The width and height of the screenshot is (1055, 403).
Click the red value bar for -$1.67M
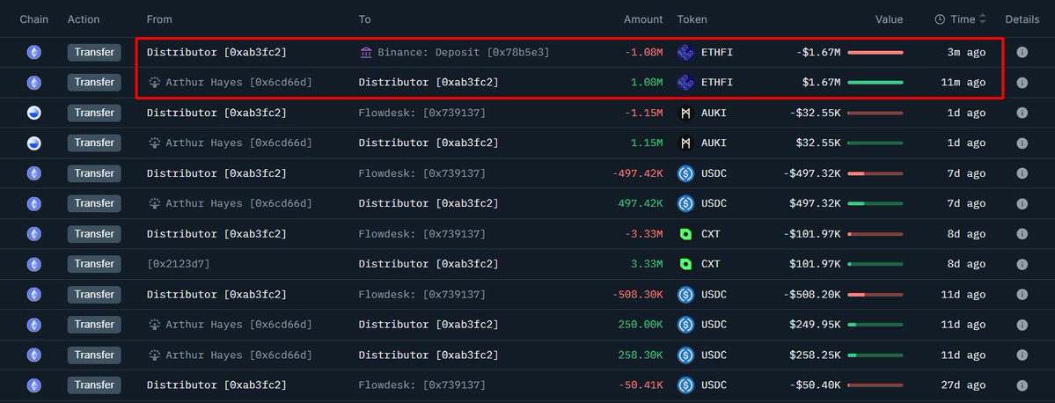tap(876, 52)
